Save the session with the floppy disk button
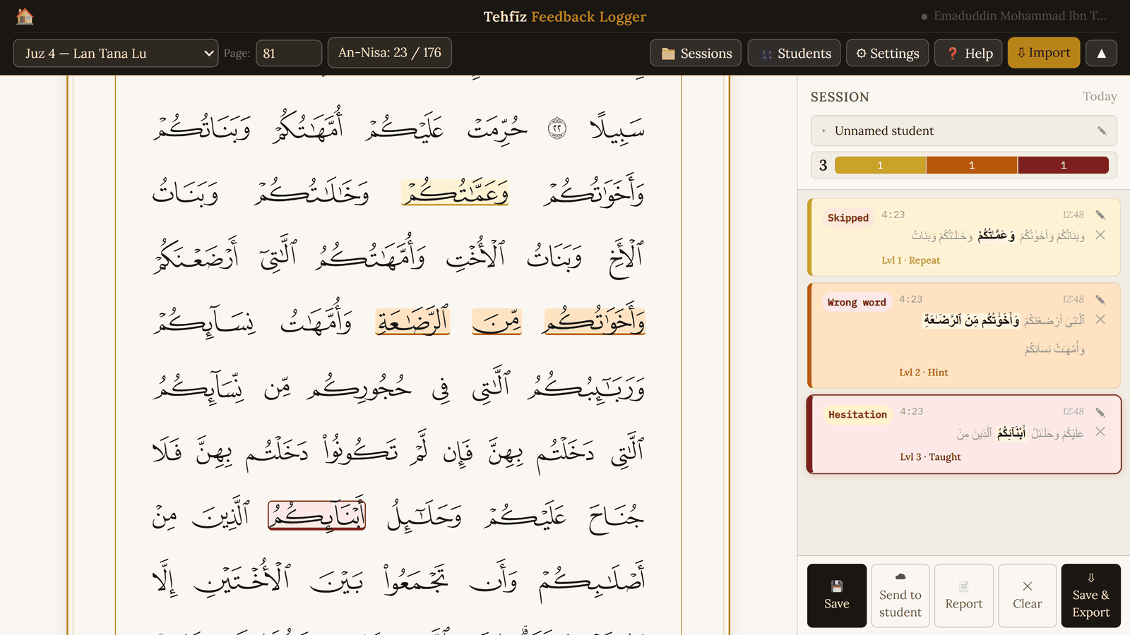This screenshot has width=1130, height=635. point(837,595)
